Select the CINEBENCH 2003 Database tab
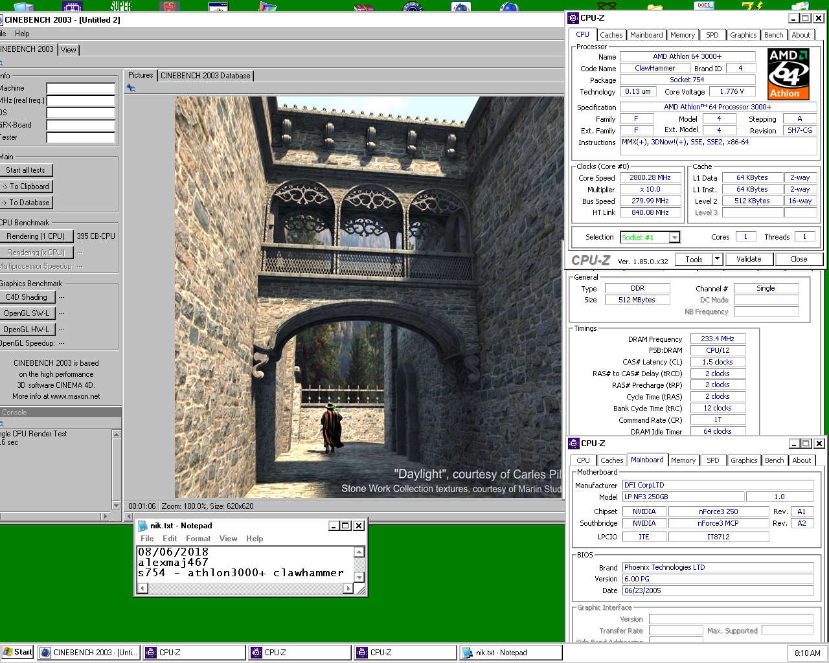 pos(205,76)
